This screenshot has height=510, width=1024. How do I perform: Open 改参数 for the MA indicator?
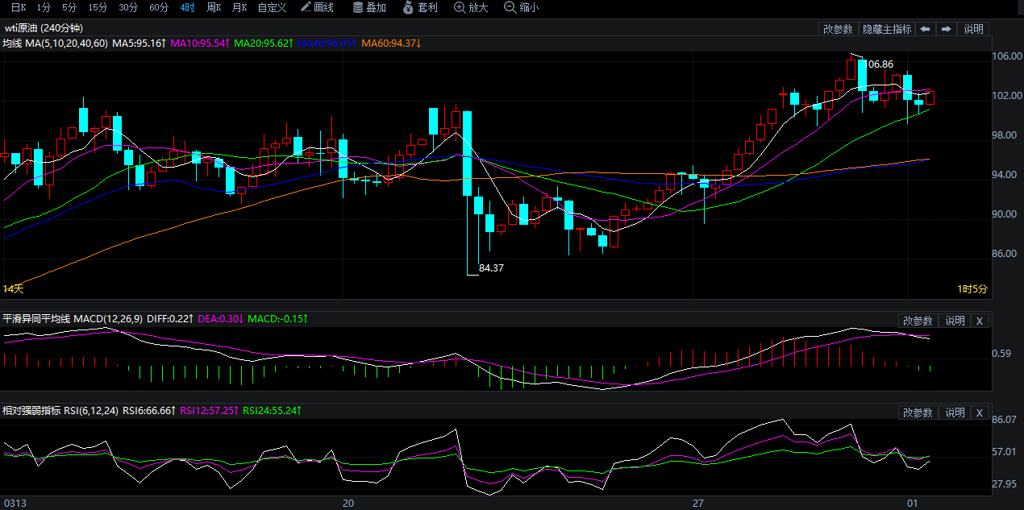click(838, 29)
